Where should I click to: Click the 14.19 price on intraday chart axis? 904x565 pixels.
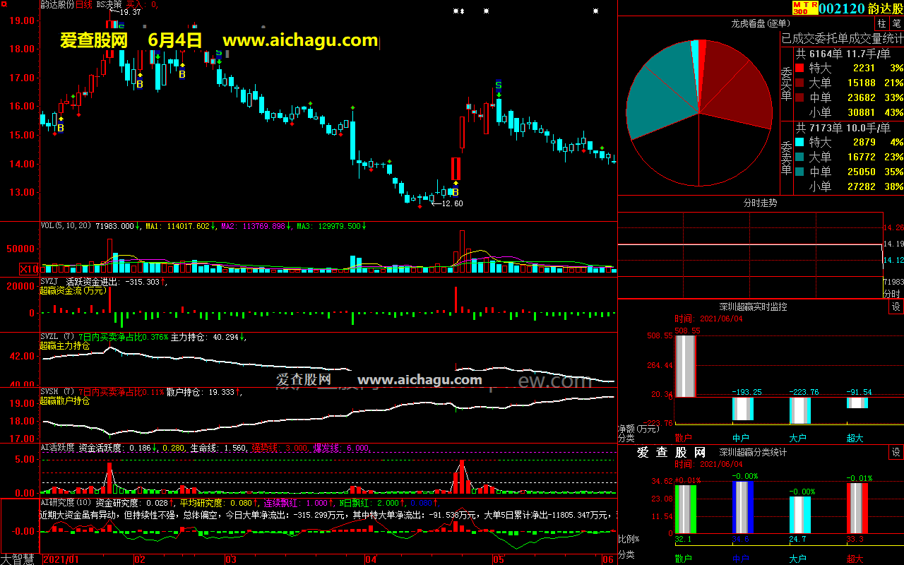(894, 244)
